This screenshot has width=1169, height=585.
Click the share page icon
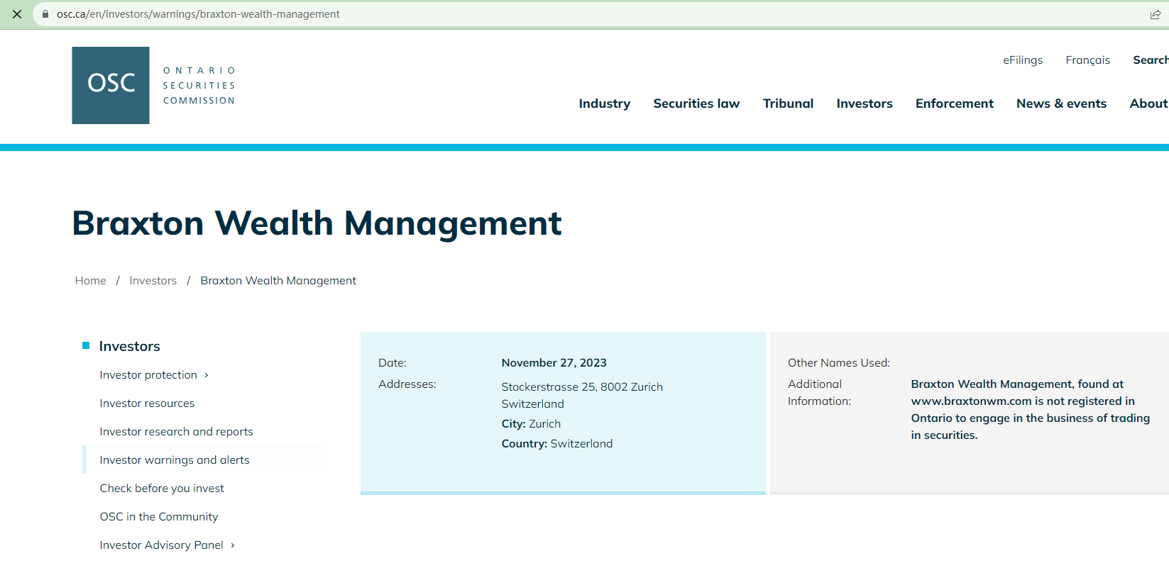tap(1156, 14)
